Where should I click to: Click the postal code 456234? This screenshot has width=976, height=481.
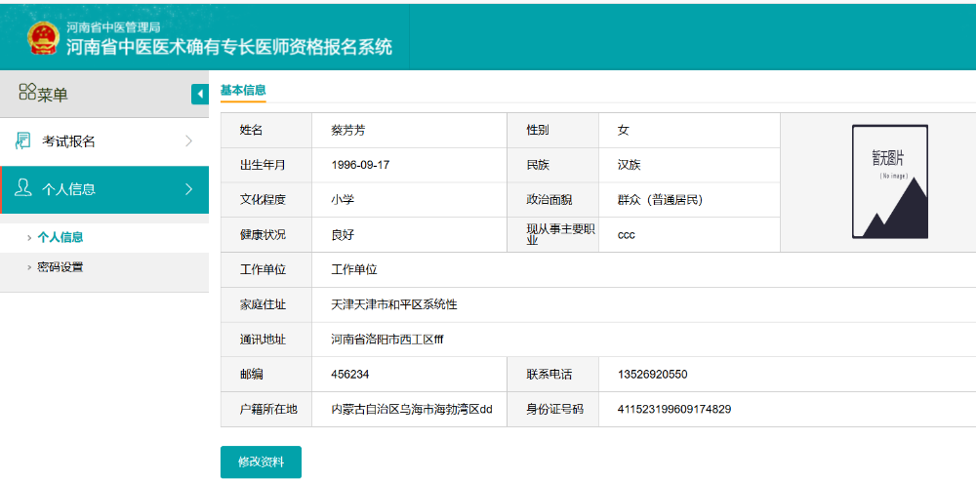pos(350,375)
